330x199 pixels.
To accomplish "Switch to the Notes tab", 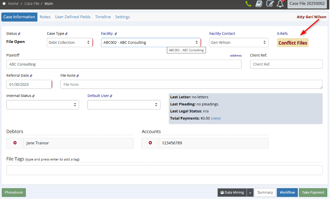I will point(45,17).
